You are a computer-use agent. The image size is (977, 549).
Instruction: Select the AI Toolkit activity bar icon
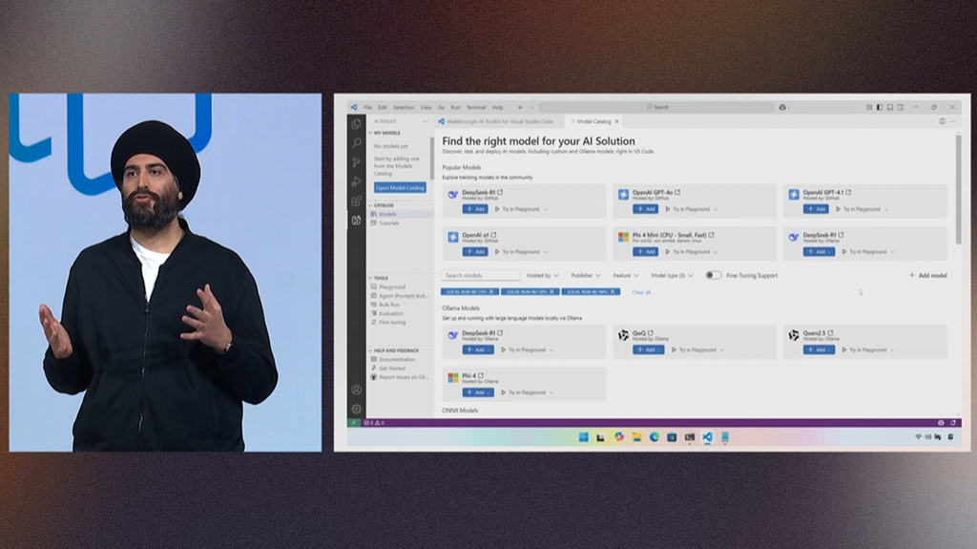pos(357,221)
